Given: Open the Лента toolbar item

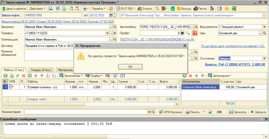Looking at the screenshot, I should click(200, 8).
